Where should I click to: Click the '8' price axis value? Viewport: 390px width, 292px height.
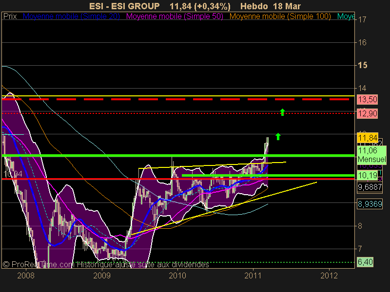[360, 226]
